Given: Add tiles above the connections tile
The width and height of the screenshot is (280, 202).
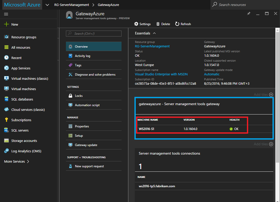Looking at the screenshot, I should pyautogui.click(x=263, y=144).
